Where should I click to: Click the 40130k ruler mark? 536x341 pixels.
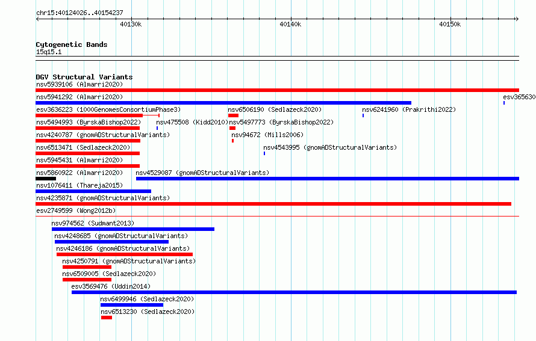(131, 24)
